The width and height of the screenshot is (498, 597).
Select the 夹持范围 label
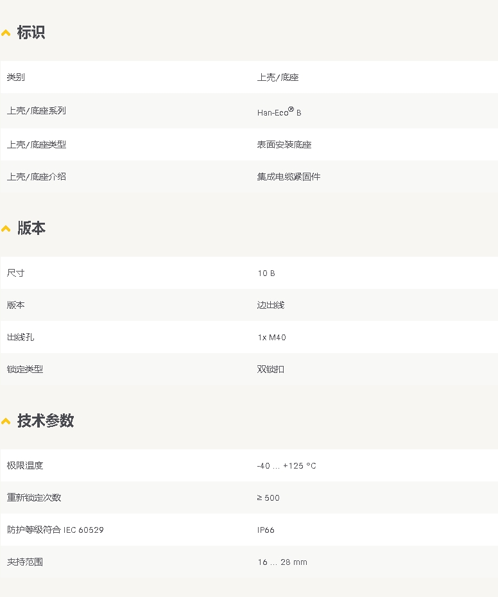(25, 562)
